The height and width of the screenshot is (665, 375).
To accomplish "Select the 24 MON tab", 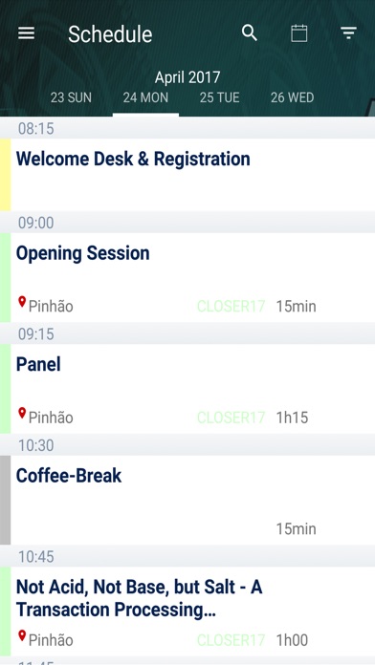I will 145,97.
